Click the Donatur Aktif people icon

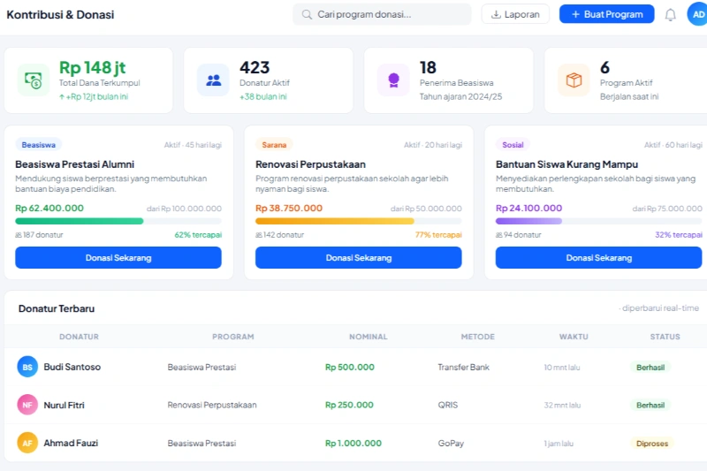click(x=213, y=80)
